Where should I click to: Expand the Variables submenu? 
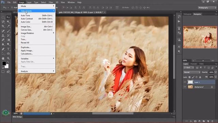pos(37,58)
